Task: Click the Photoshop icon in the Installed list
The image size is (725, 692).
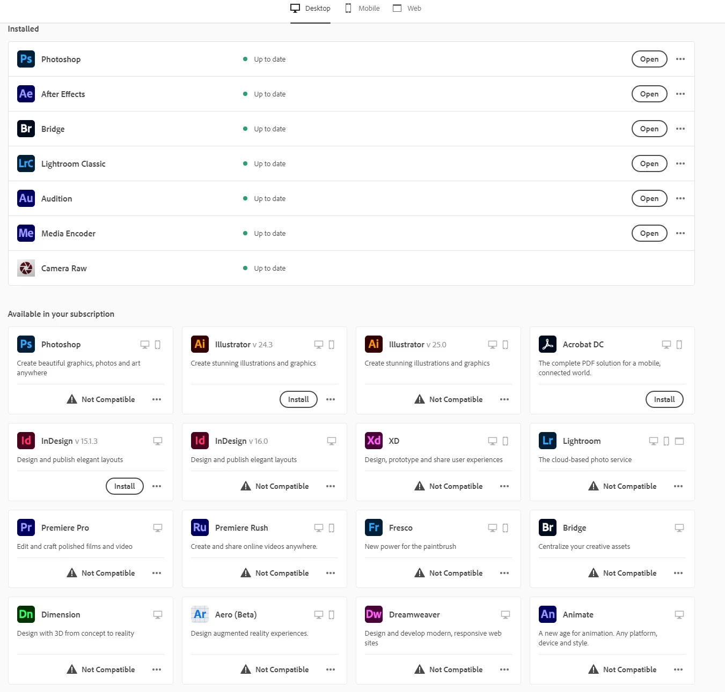Action: (x=26, y=59)
